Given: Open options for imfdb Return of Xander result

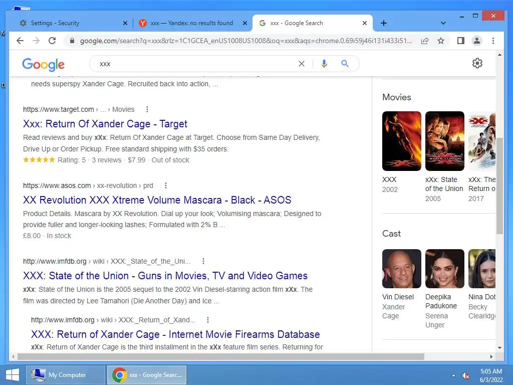Looking at the screenshot, I should 208,320.
